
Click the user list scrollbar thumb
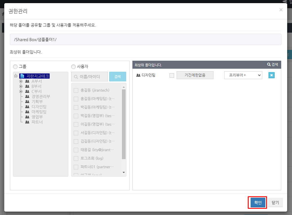(124, 124)
